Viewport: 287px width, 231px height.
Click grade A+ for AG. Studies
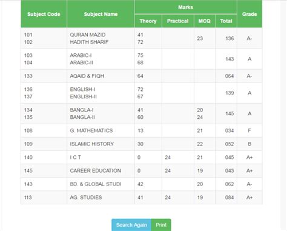(249, 198)
